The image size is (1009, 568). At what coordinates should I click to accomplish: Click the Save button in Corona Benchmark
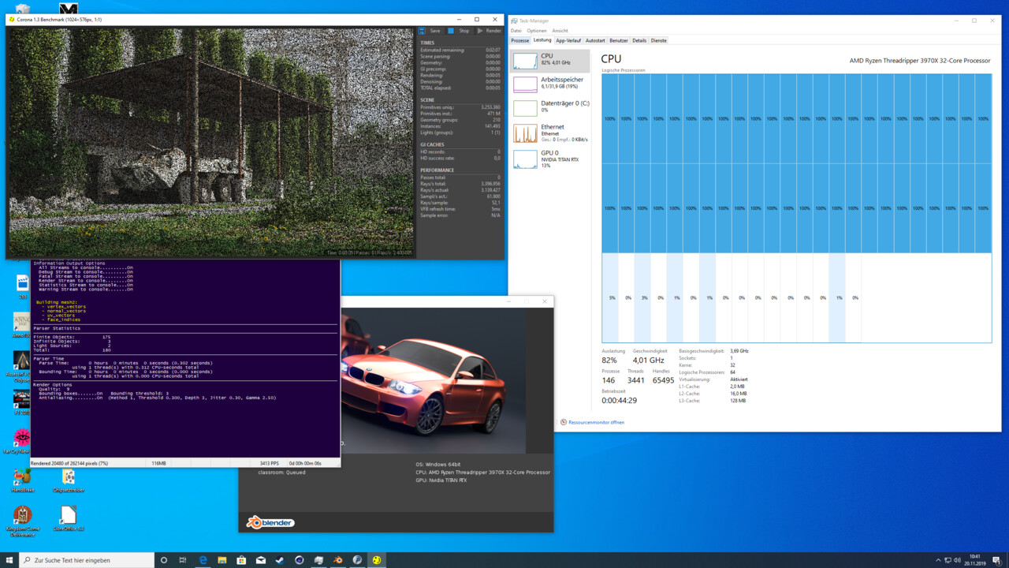430,31
